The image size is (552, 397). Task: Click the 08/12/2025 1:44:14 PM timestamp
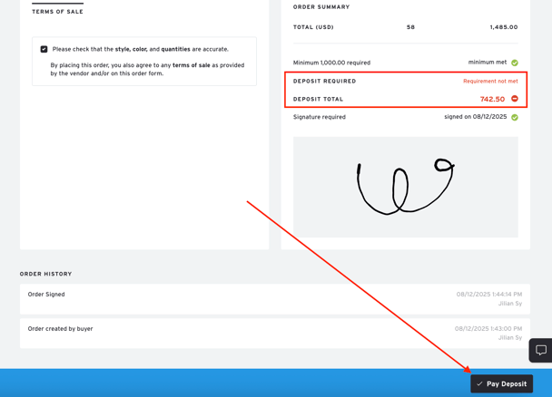coord(488,295)
